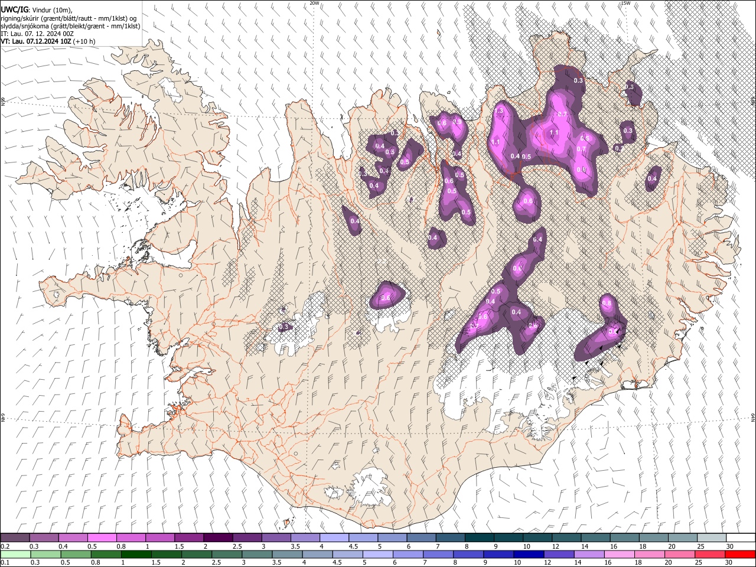Select the 0.5–0.8 green rain scale swatch
The width and height of the screenshot is (756, 567).
76,555
